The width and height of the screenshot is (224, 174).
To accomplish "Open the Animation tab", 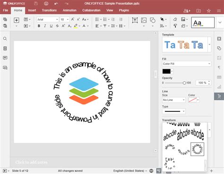I will point(69,10).
